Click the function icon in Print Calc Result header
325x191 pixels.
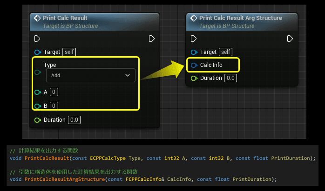[x=36, y=18]
